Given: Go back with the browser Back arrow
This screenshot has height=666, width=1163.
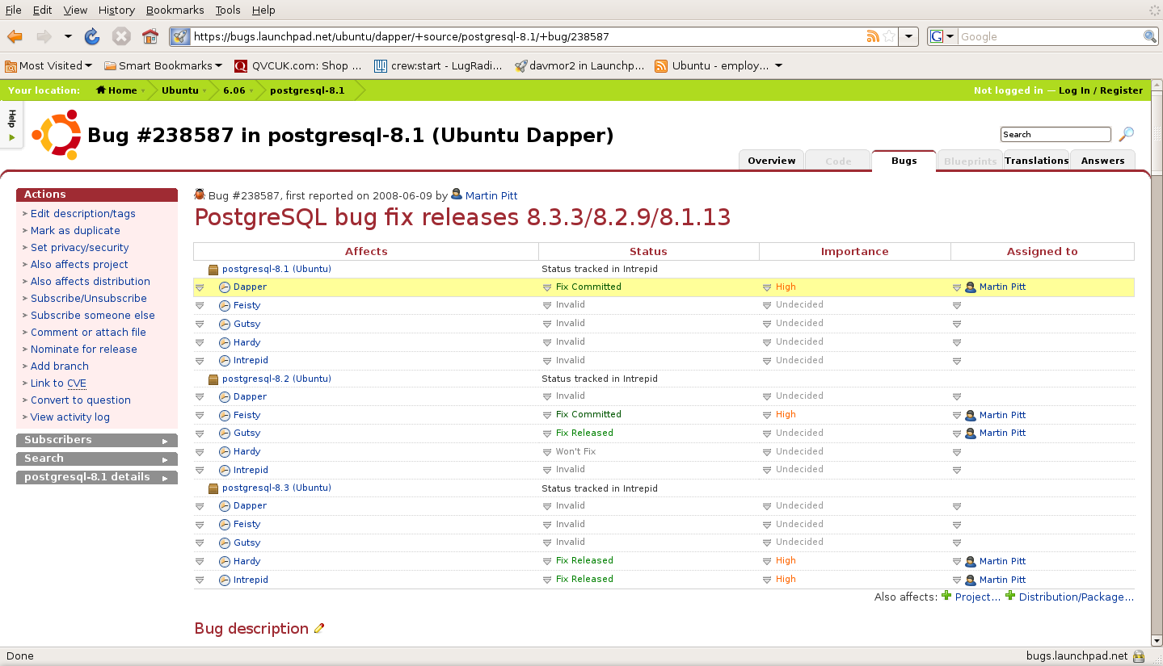Looking at the screenshot, I should point(15,36).
